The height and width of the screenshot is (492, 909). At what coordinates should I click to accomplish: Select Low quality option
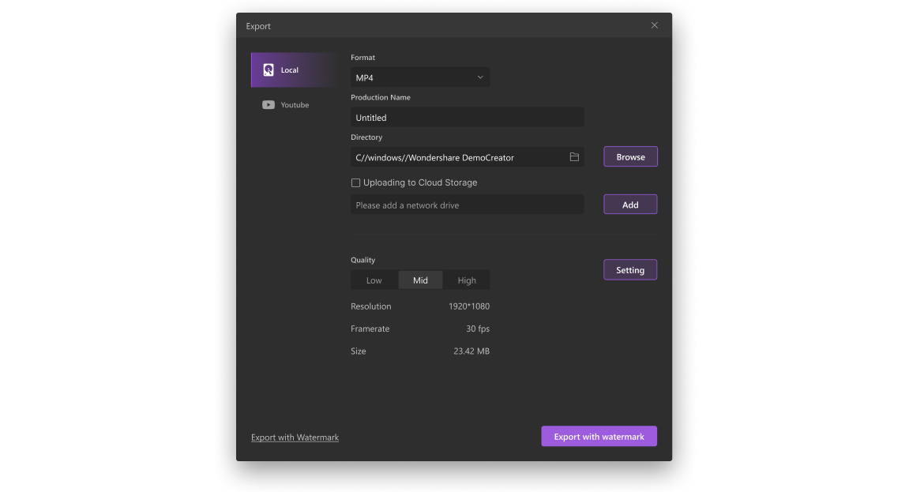374,280
